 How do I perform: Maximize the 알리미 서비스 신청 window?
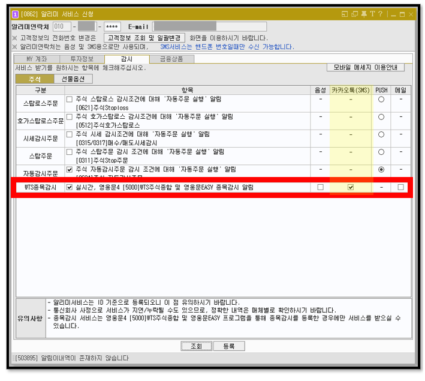click(x=402, y=14)
